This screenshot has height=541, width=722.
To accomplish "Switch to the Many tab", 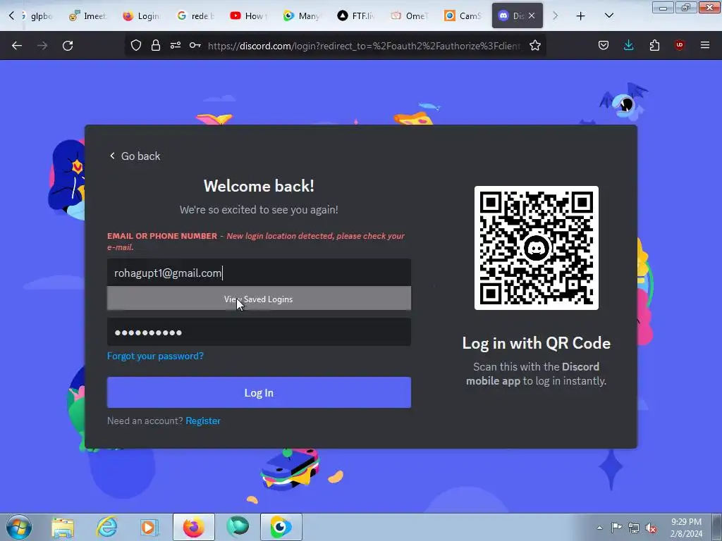I will pyautogui.click(x=302, y=16).
